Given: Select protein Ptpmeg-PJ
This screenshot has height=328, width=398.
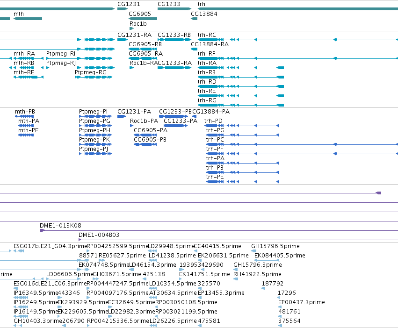Looking at the screenshot, I should tap(95, 154).
